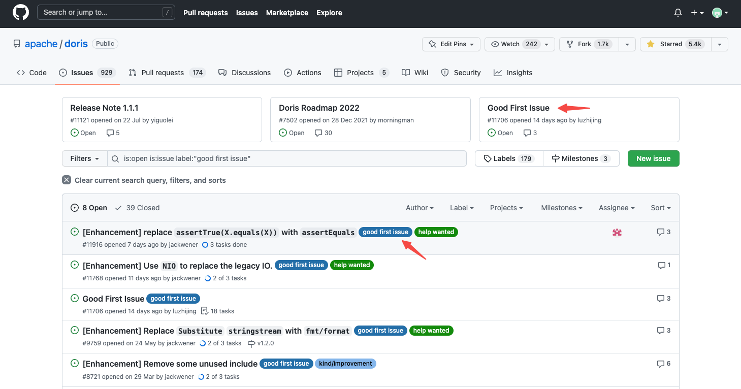Click the repository book icon

[x=17, y=44]
